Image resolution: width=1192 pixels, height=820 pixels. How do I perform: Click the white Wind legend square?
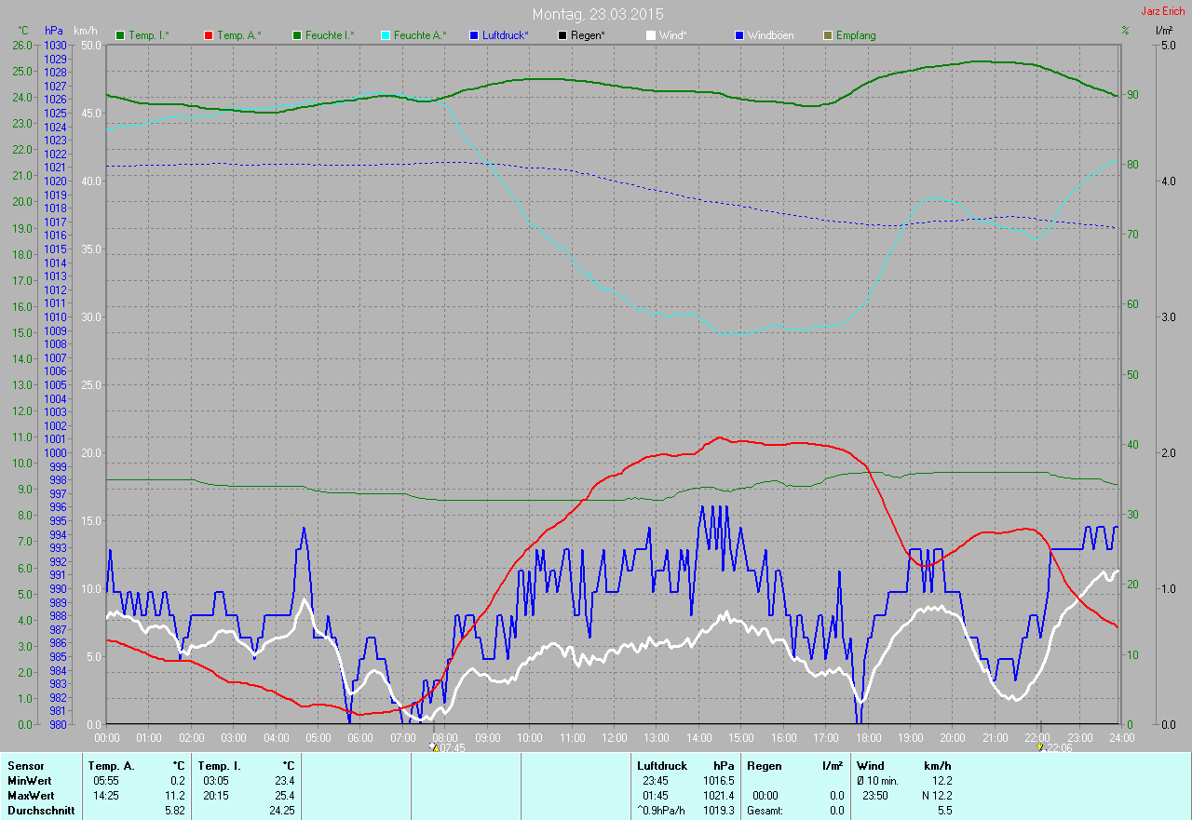click(x=651, y=35)
